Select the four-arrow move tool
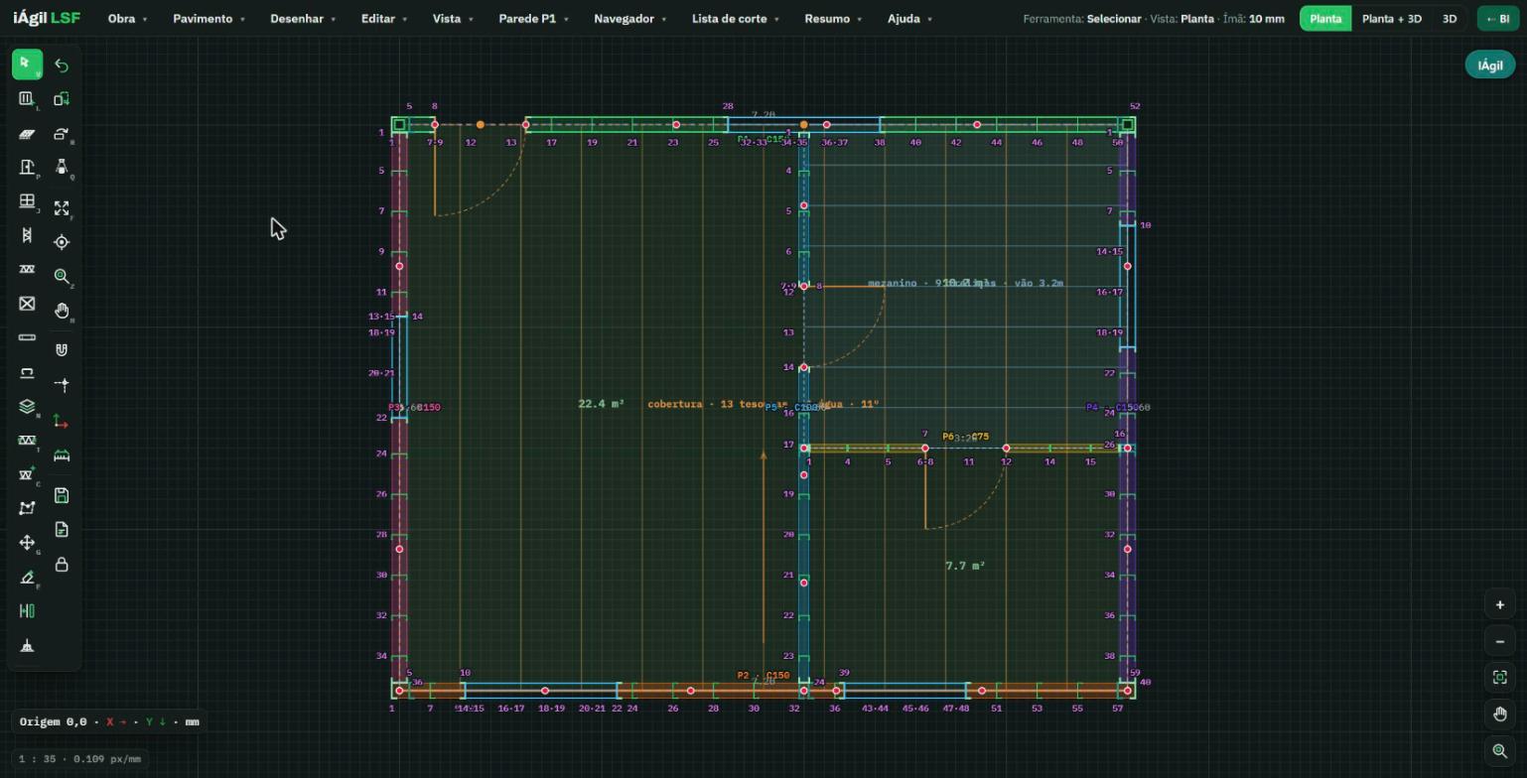 (x=27, y=543)
